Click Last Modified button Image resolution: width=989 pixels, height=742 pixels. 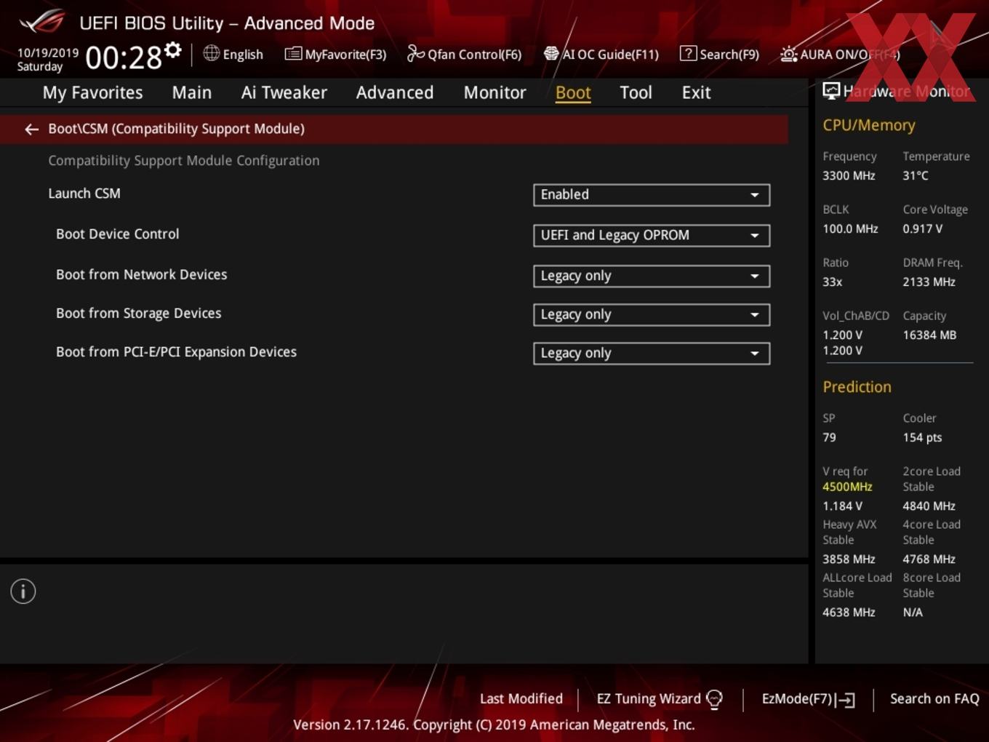click(521, 698)
